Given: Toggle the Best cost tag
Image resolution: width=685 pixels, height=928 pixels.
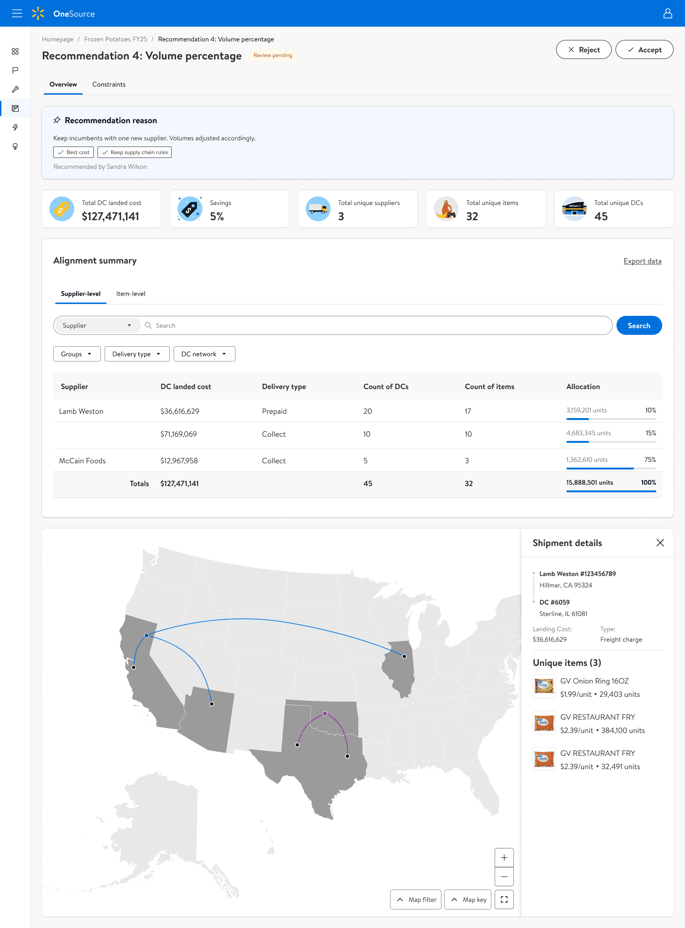Looking at the screenshot, I should (x=73, y=152).
